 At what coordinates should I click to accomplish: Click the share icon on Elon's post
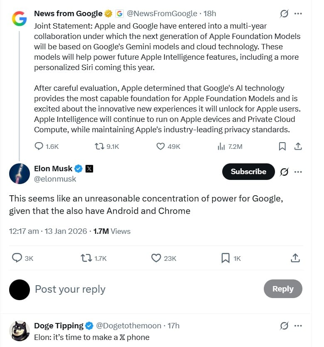(295, 258)
